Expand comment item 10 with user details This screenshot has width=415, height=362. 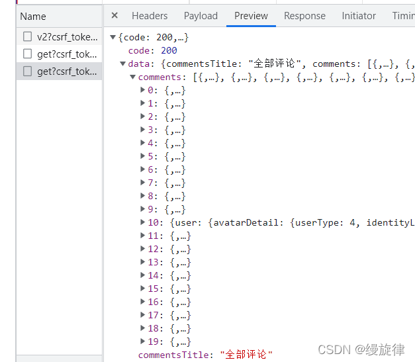click(143, 222)
